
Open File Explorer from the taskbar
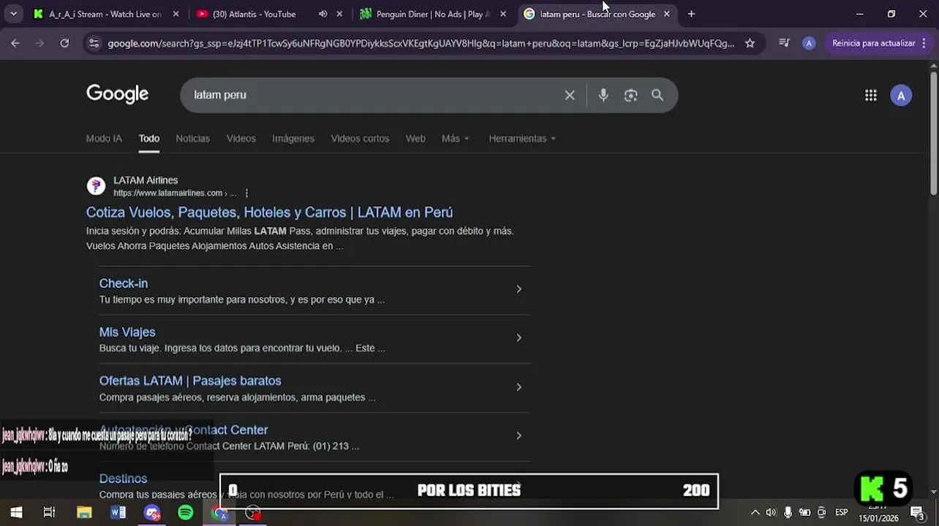84,512
